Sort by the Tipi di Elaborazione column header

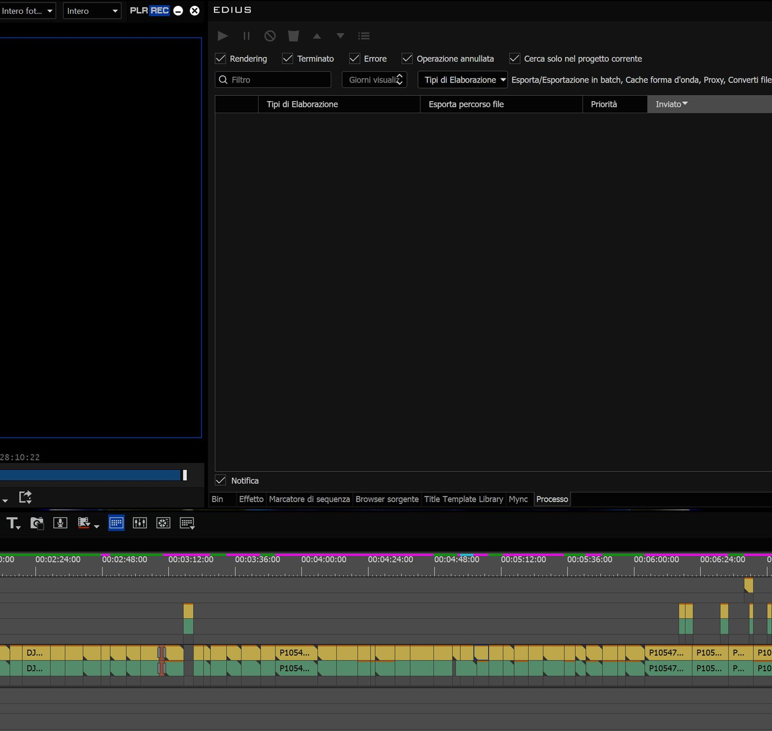click(339, 104)
